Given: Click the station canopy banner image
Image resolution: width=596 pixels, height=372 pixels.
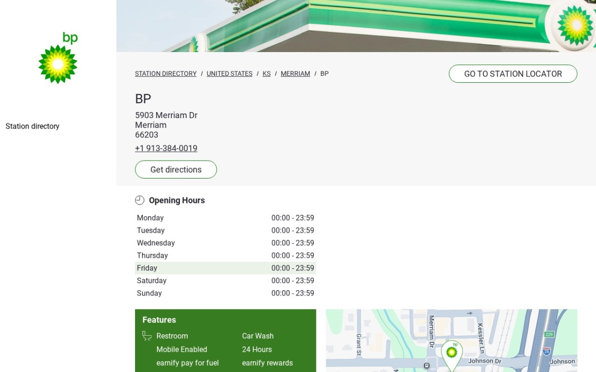Looking at the screenshot, I should [x=356, y=26].
